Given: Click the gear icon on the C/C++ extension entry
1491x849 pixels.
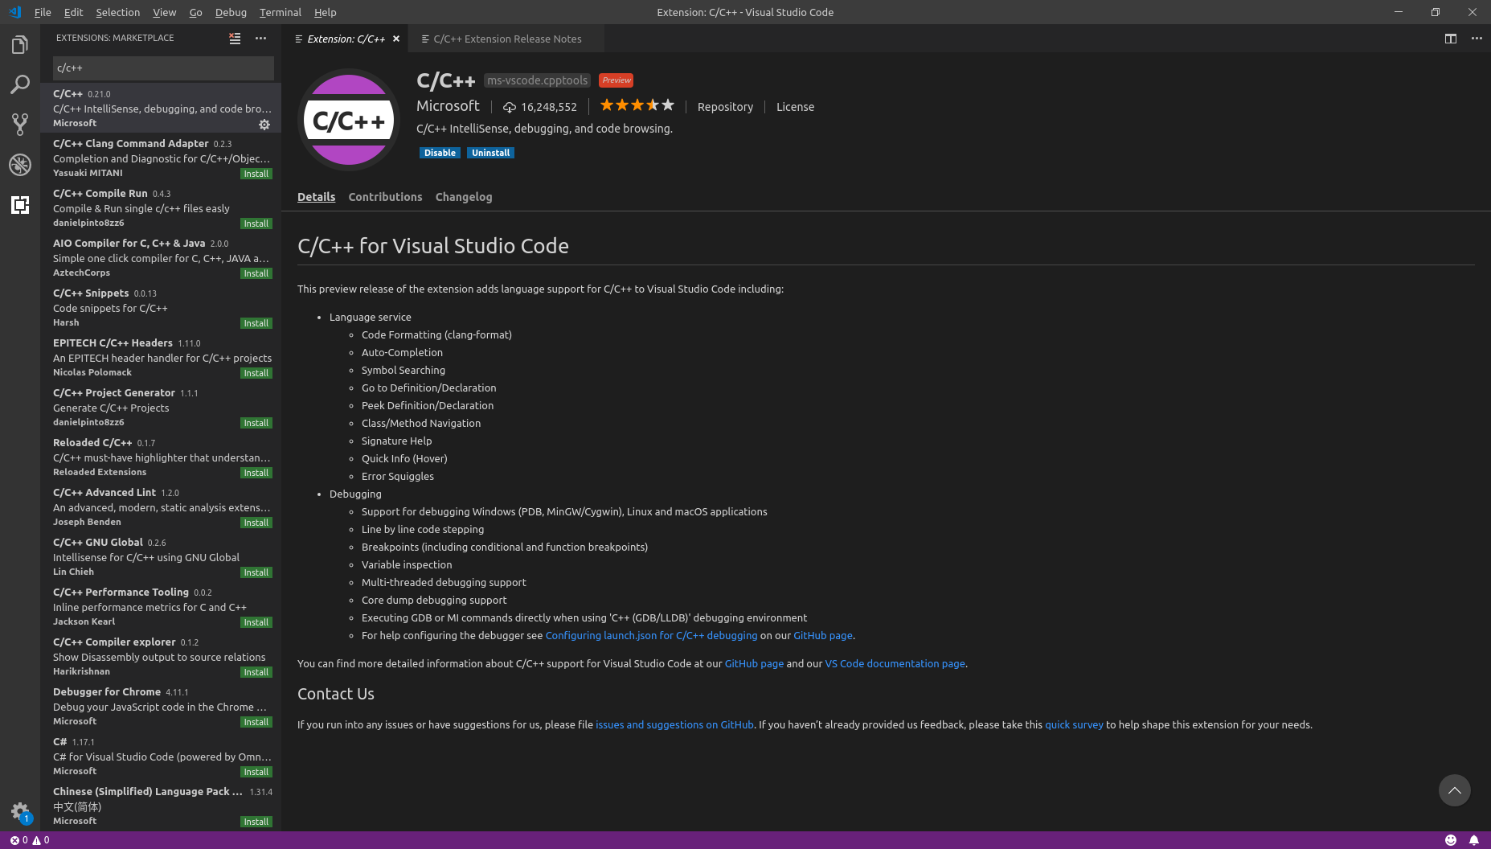Looking at the screenshot, I should click(x=264, y=125).
